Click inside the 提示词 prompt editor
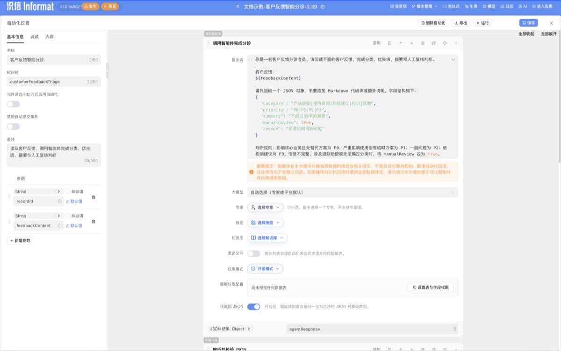The width and height of the screenshot is (561, 351). 352,107
